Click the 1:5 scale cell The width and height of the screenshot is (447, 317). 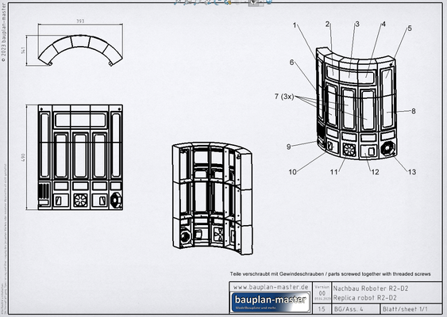[x=322, y=309]
